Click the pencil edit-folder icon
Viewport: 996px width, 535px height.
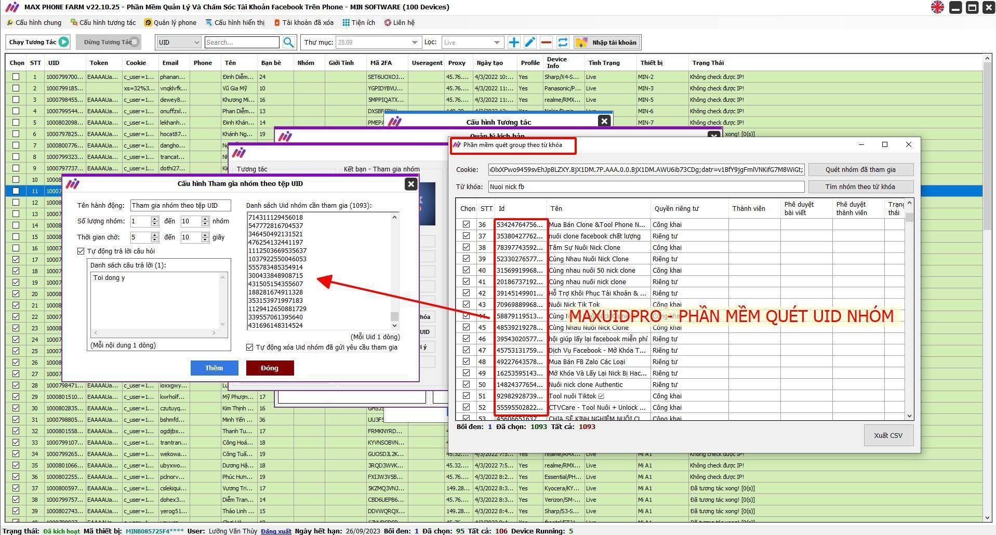click(529, 42)
